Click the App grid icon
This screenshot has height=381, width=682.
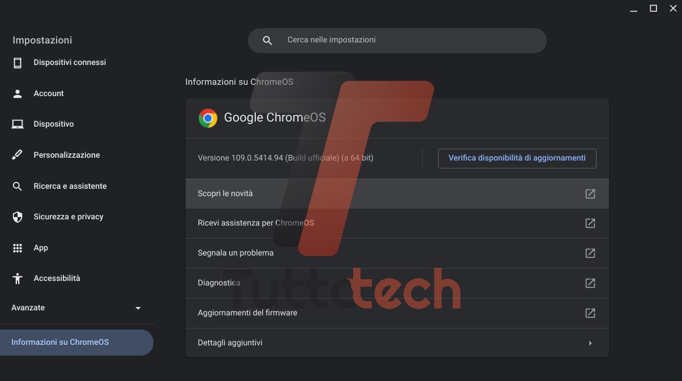18,248
